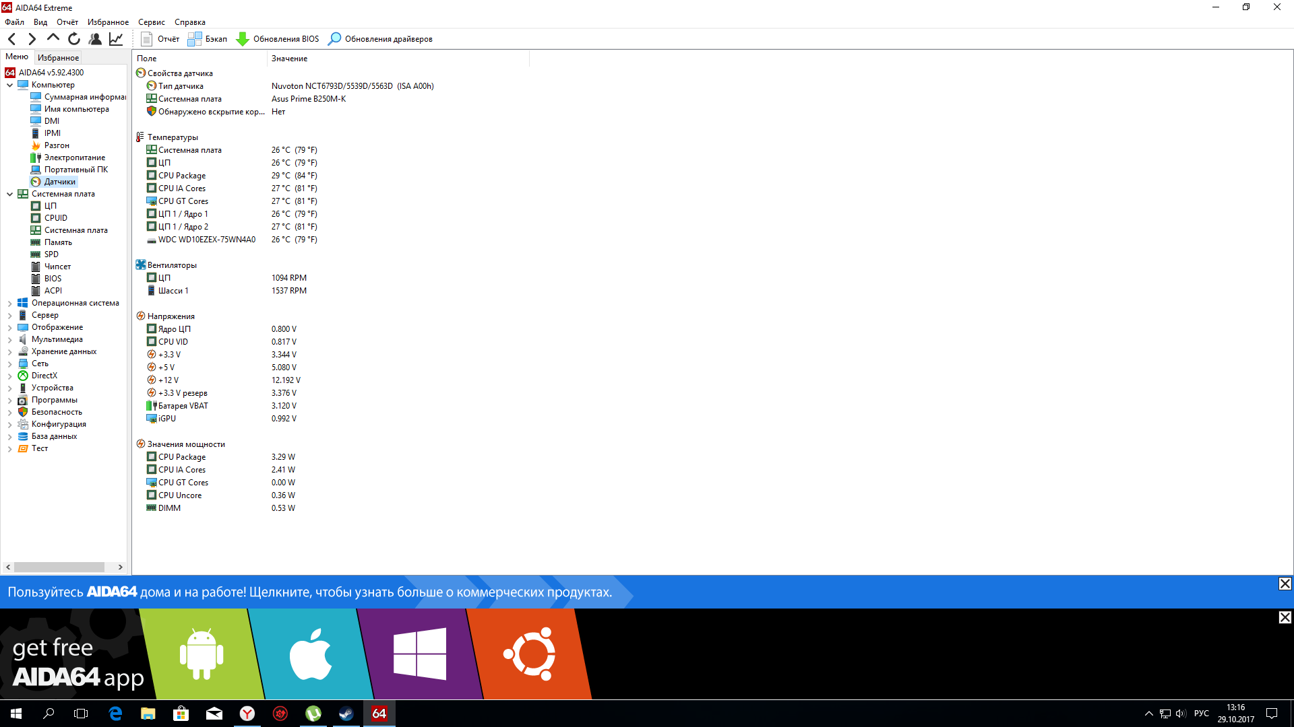Image resolution: width=1294 pixels, height=727 pixels.
Task: Expand the Операционная система node
Action: [x=9, y=304]
